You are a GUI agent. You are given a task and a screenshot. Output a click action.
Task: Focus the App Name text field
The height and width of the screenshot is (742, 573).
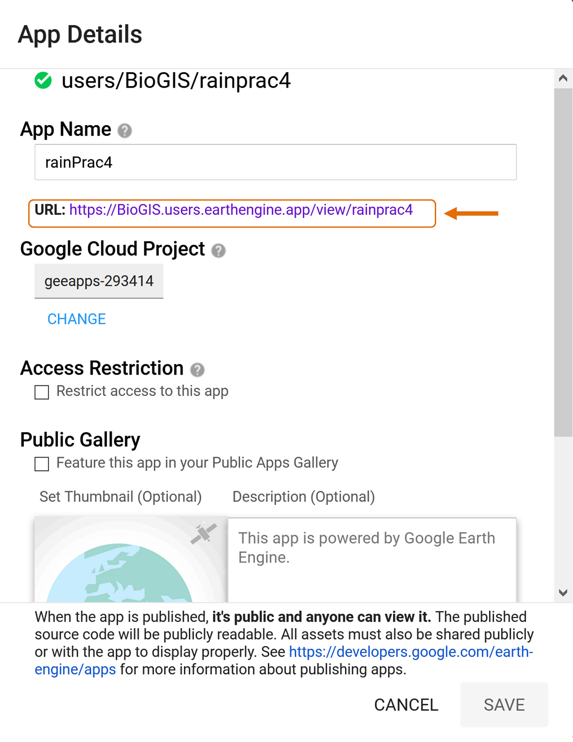click(x=275, y=162)
